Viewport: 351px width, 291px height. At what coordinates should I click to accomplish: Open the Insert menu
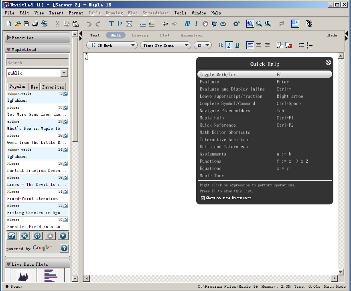[56, 13]
